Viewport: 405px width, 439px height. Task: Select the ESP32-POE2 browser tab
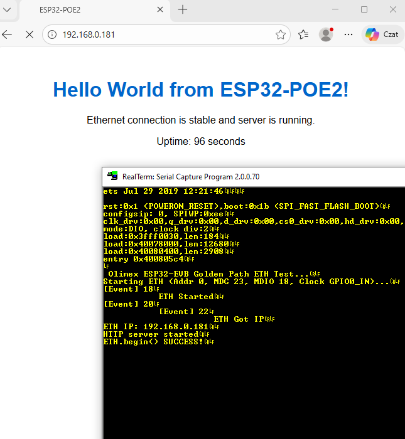pyautogui.click(x=95, y=10)
